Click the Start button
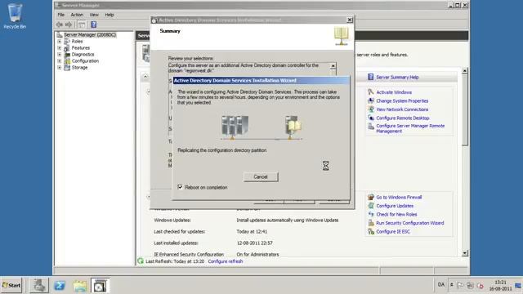523x294 pixels. pyautogui.click(x=11, y=285)
